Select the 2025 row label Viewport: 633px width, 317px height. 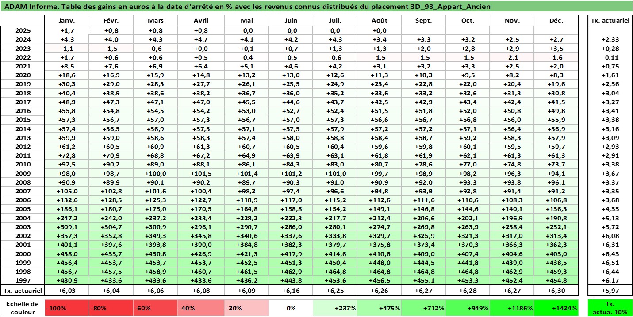tap(23, 31)
